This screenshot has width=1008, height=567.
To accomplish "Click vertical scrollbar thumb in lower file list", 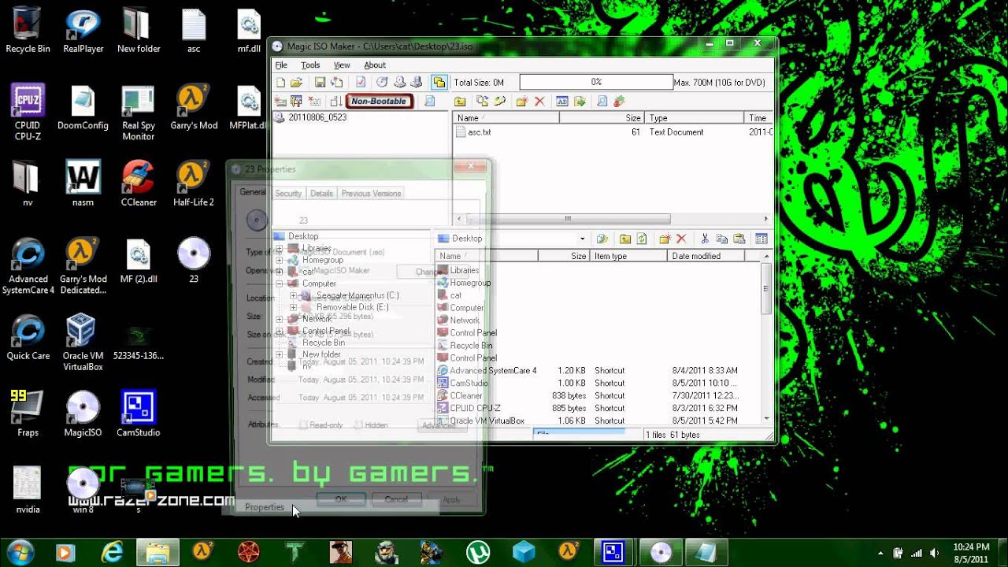I will [x=766, y=289].
